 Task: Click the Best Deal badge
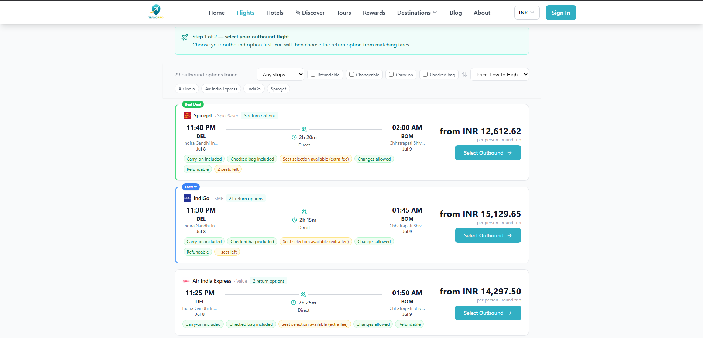point(193,104)
